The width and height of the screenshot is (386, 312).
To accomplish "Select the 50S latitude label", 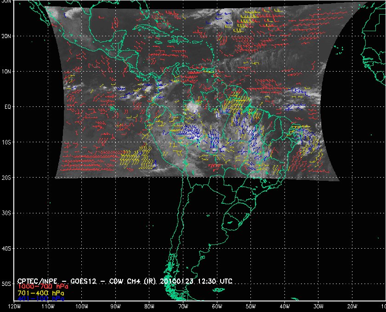I will (6, 284).
